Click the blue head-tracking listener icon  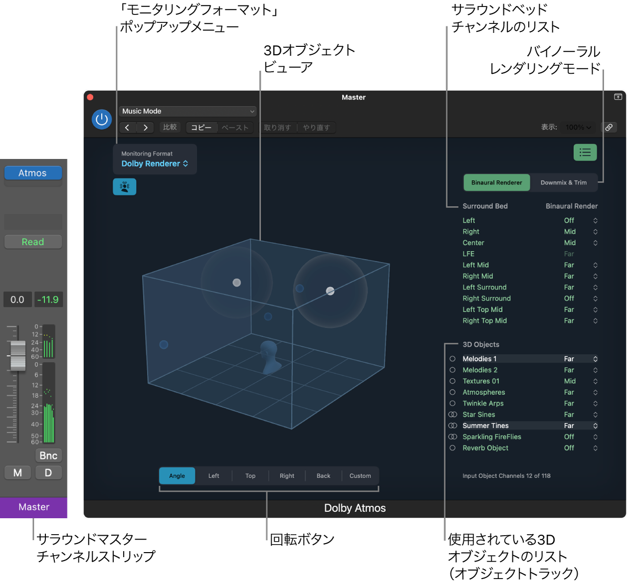[x=125, y=187]
